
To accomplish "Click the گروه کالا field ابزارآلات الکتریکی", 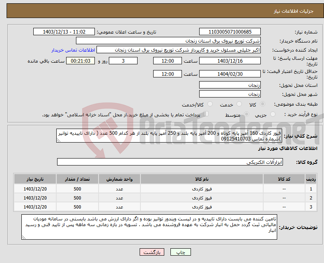I will click(170, 162).
